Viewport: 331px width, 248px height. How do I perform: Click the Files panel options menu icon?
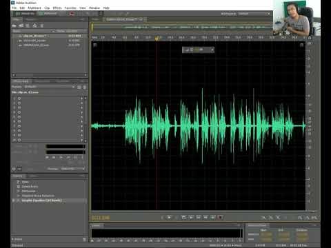click(x=83, y=20)
